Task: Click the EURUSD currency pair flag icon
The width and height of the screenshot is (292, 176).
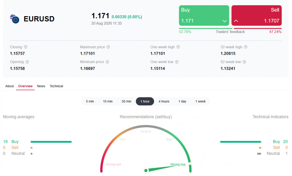Action: pyautogui.click(x=15, y=19)
